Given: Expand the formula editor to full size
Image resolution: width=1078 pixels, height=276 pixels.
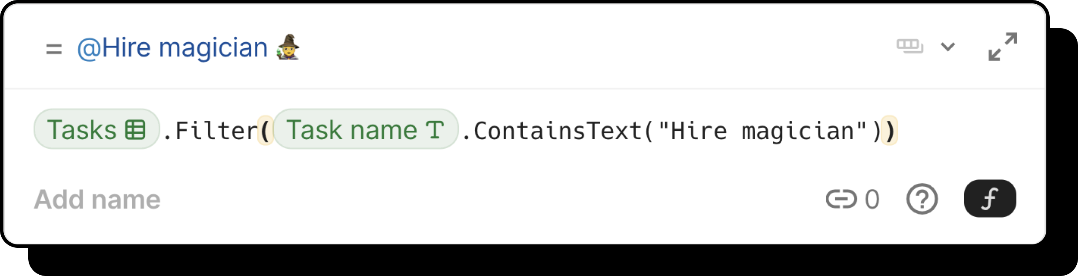Looking at the screenshot, I should [1003, 47].
